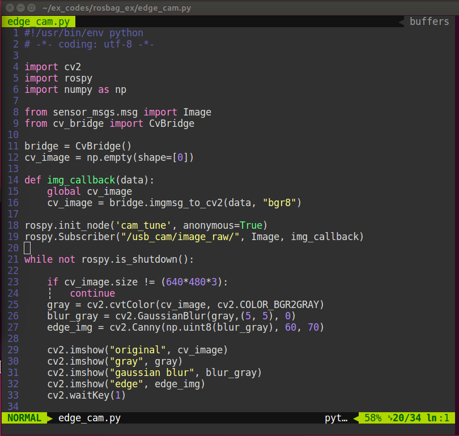The image size is (459, 436).
Task: Click 'rospy.Subscriber' on line 19
Action: click(70, 237)
